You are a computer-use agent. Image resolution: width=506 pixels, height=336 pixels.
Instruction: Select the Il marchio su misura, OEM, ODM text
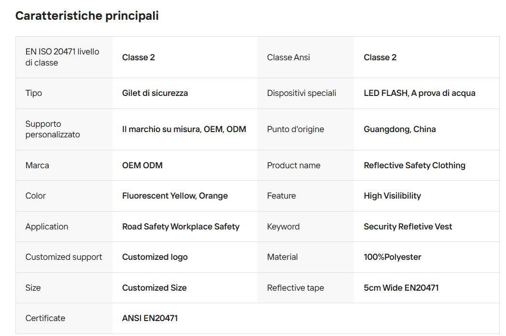pyautogui.click(x=184, y=129)
